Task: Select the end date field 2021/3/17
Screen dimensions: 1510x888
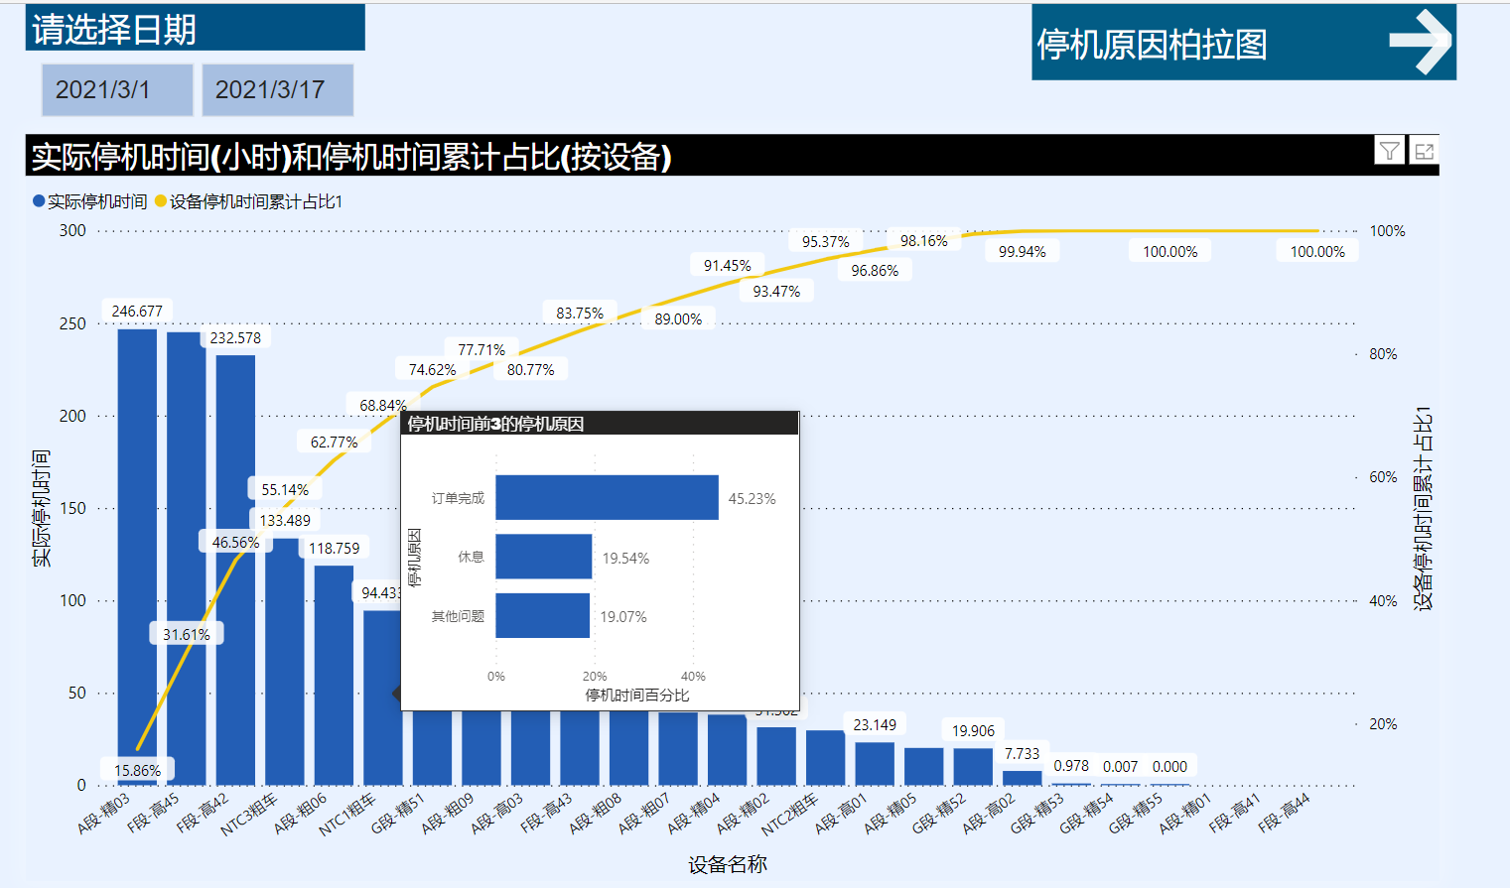Action: [278, 90]
